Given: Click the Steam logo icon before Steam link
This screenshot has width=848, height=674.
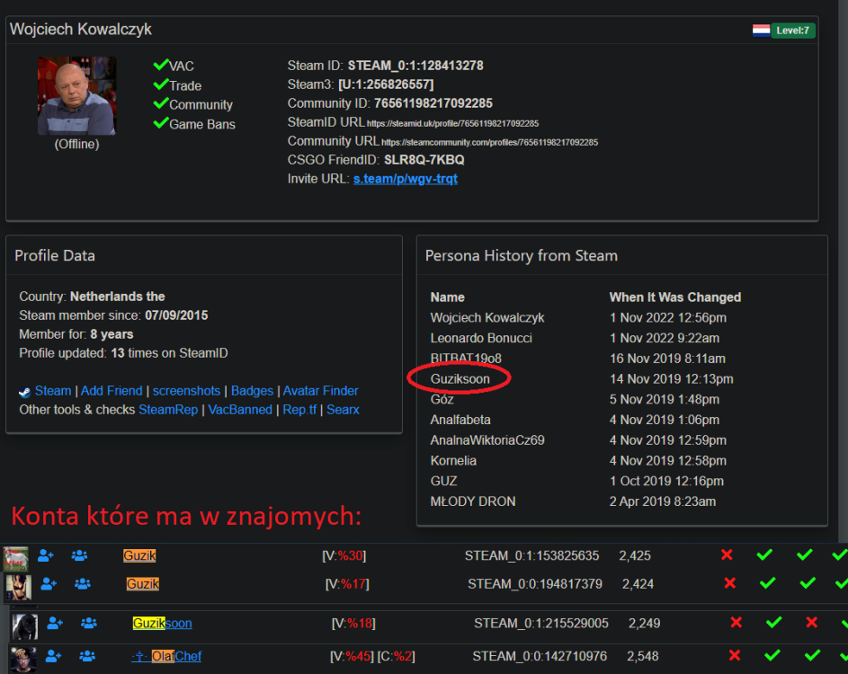Looking at the screenshot, I should click(24, 392).
